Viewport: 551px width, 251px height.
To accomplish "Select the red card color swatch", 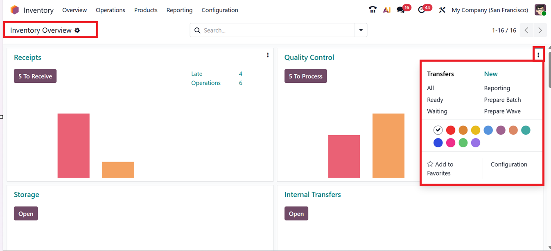I will pyautogui.click(x=450, y=130).
